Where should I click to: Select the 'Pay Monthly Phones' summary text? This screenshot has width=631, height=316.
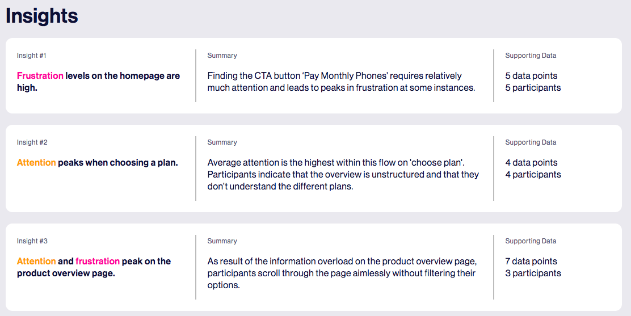(341, 82)
